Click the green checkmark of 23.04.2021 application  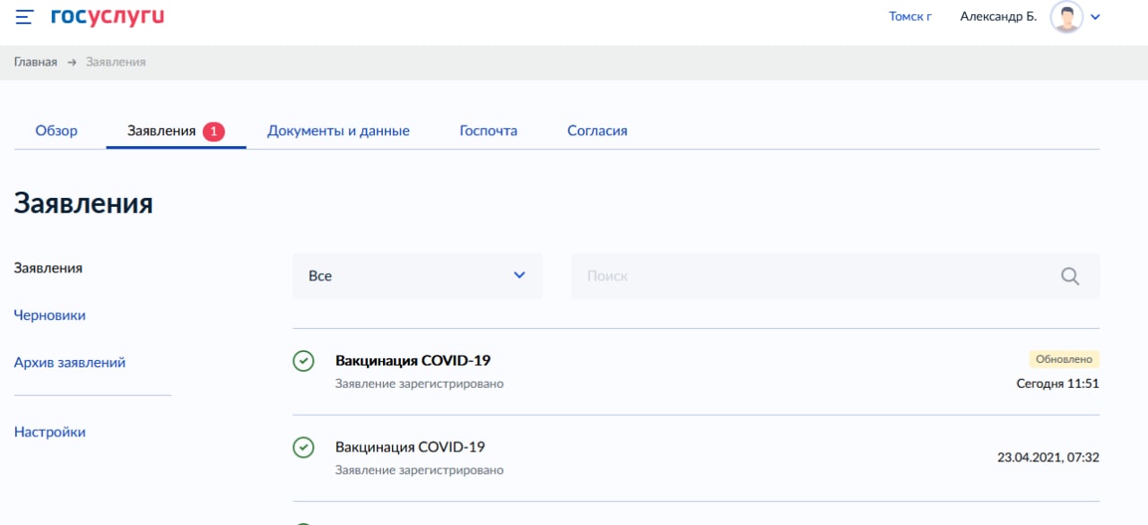coord(303,447)
